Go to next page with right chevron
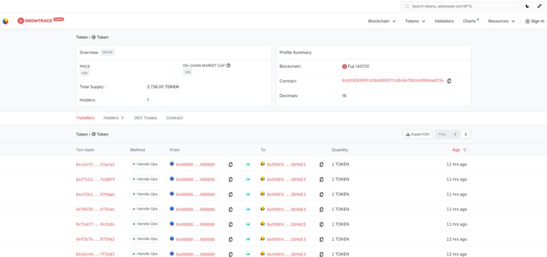 click(x=466, y=134)
